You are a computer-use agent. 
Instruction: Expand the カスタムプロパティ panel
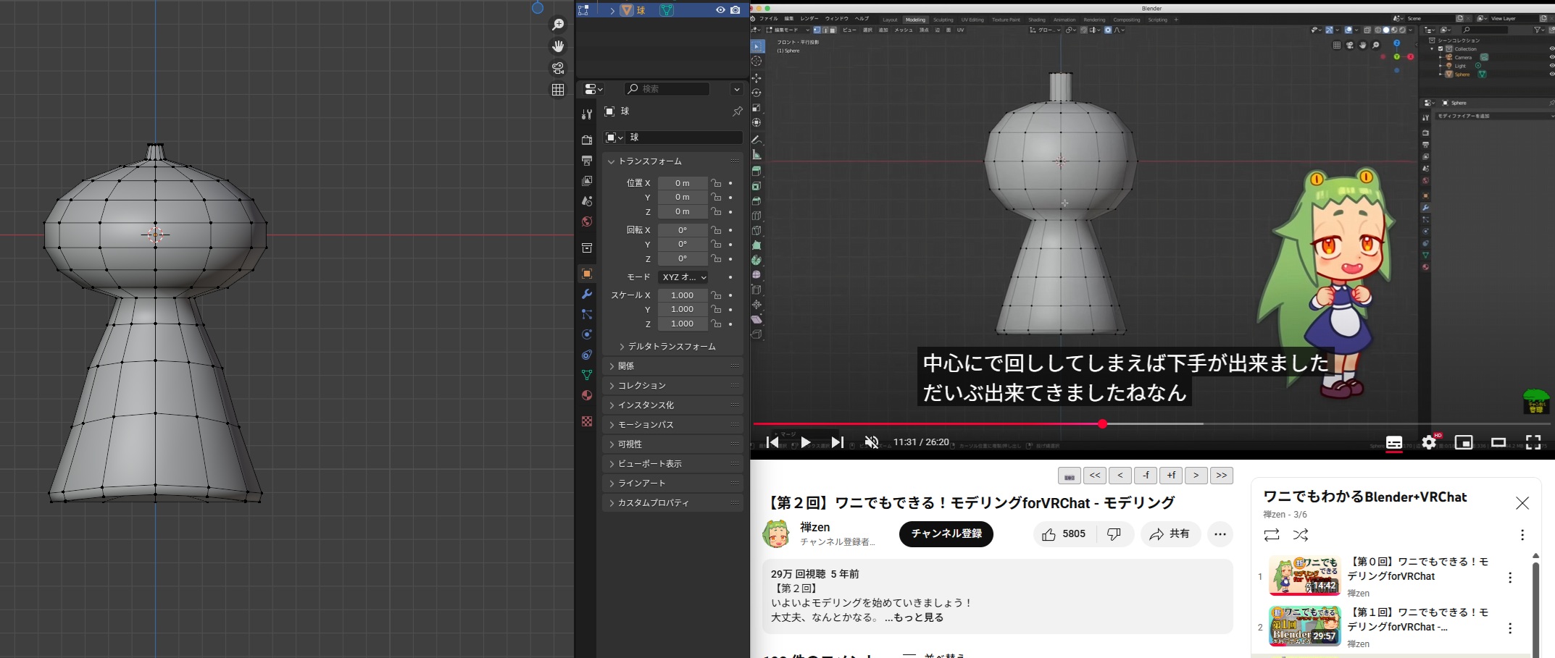pos(672,503)
